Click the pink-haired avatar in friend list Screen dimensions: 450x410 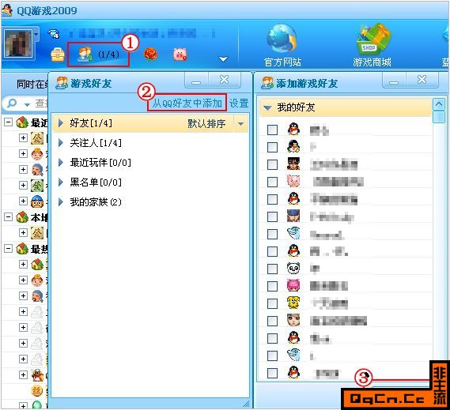[293, 285]
